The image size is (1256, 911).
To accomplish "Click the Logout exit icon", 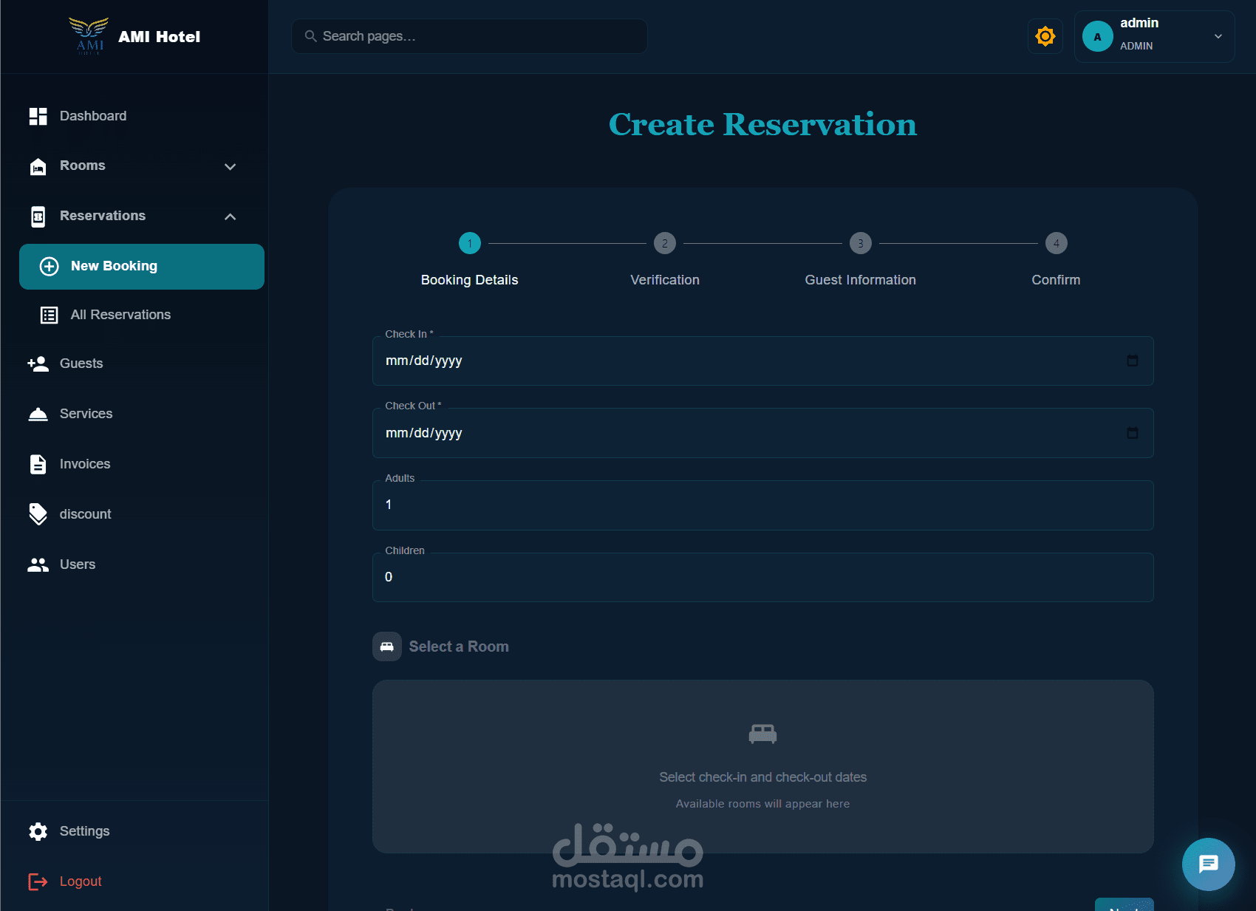I will point(38,881).
